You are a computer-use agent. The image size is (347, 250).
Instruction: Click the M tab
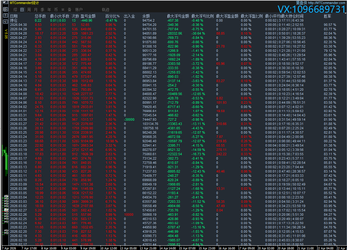[63, 10]
